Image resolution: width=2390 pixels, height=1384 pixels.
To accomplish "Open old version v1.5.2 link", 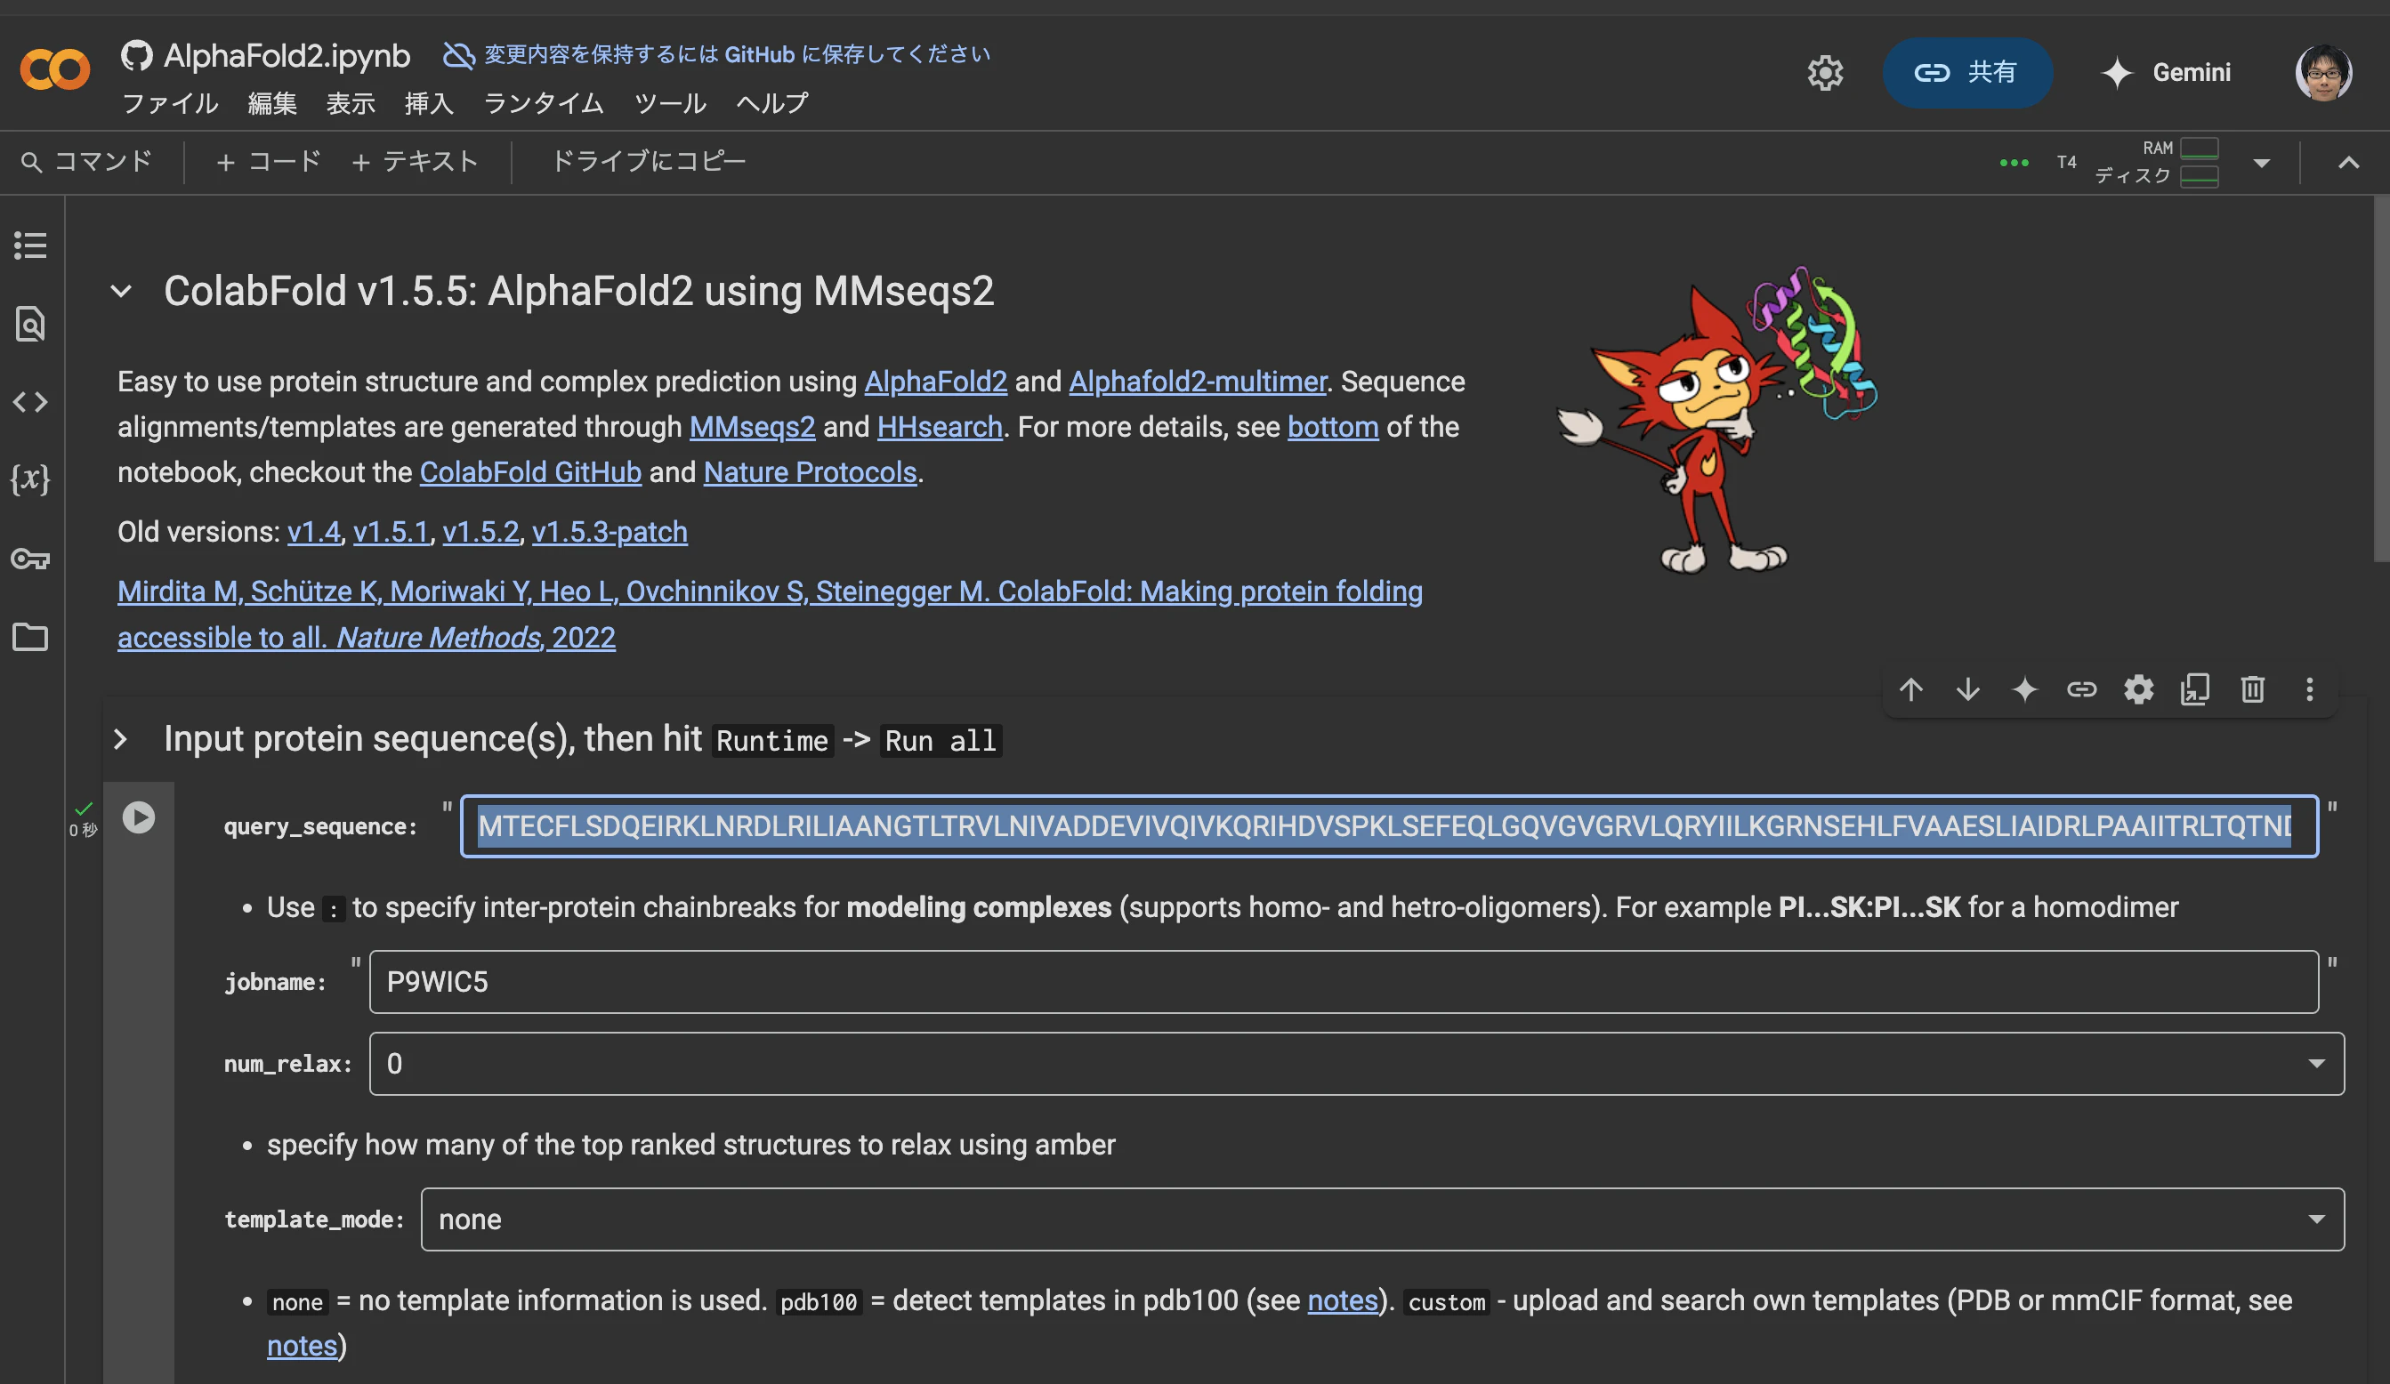I will (x=480, y=532).
